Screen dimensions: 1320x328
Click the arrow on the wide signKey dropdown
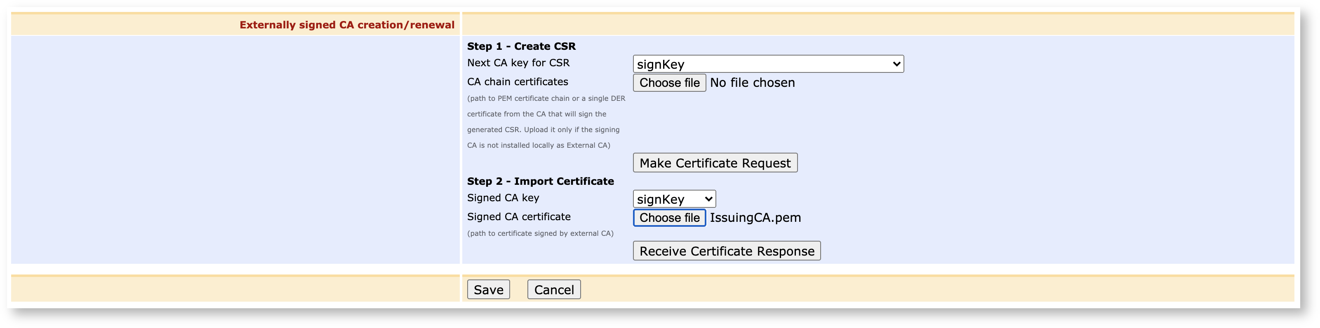(896, 64)
